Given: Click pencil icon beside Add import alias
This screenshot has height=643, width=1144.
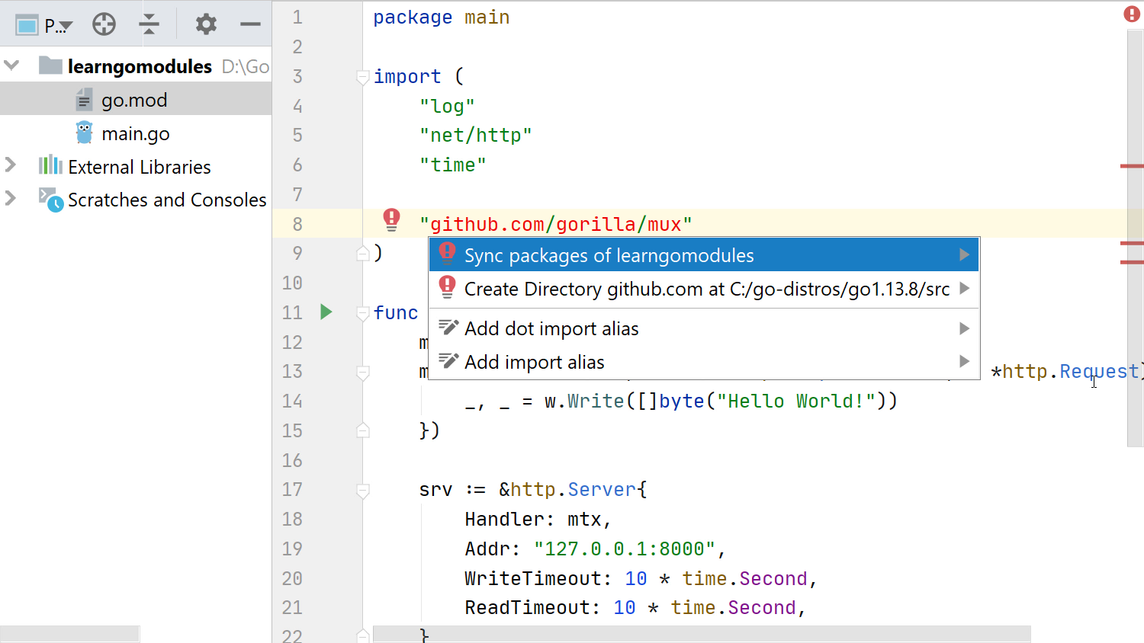Looking at the screenshot, I should tap(448, 361).
